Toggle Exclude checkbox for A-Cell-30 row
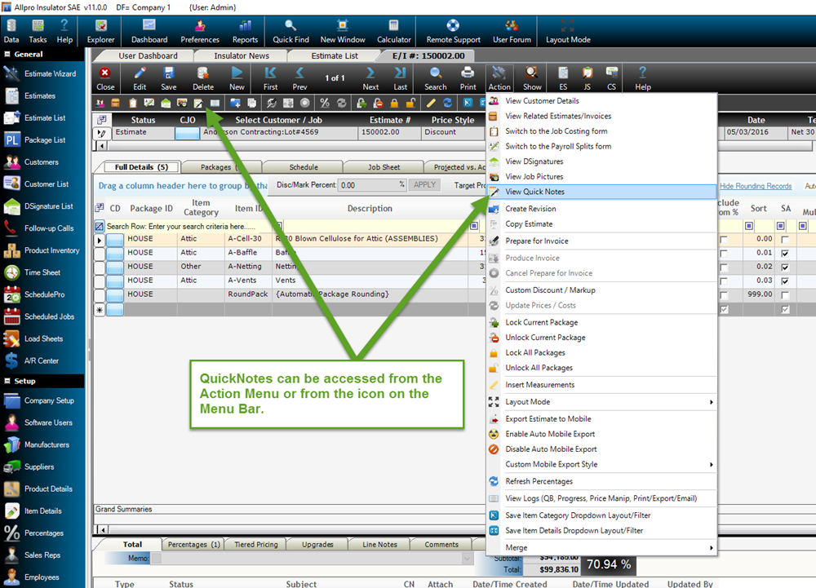Screen dimensions: 816x588 [x=723, y=240]
